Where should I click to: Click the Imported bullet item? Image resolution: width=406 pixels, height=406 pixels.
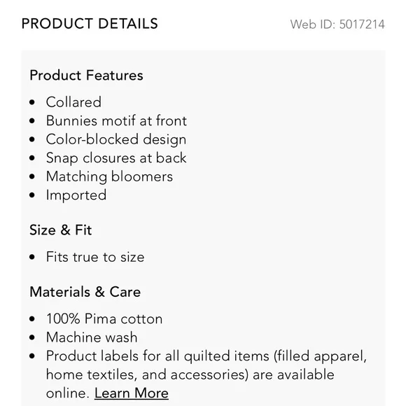pyautogui.click(x=76, y=195)
